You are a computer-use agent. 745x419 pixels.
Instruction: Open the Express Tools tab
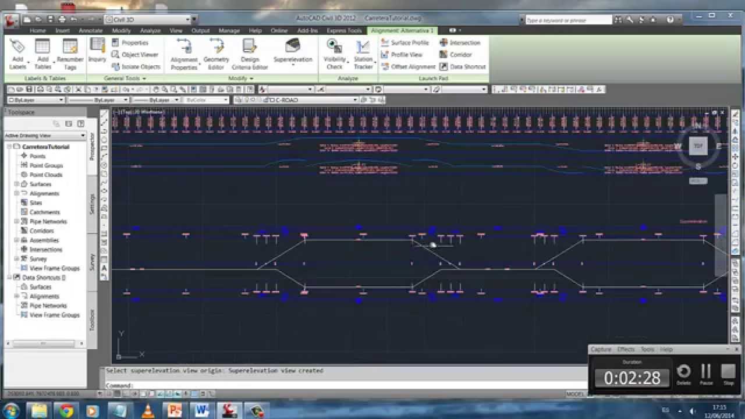point(343,30)
